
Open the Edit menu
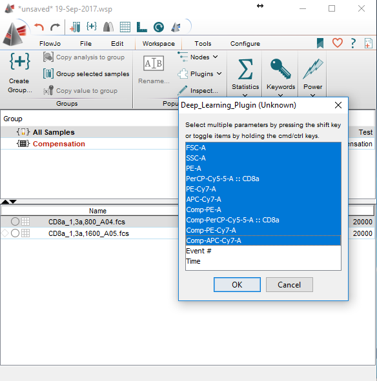[x=117, y=43]
